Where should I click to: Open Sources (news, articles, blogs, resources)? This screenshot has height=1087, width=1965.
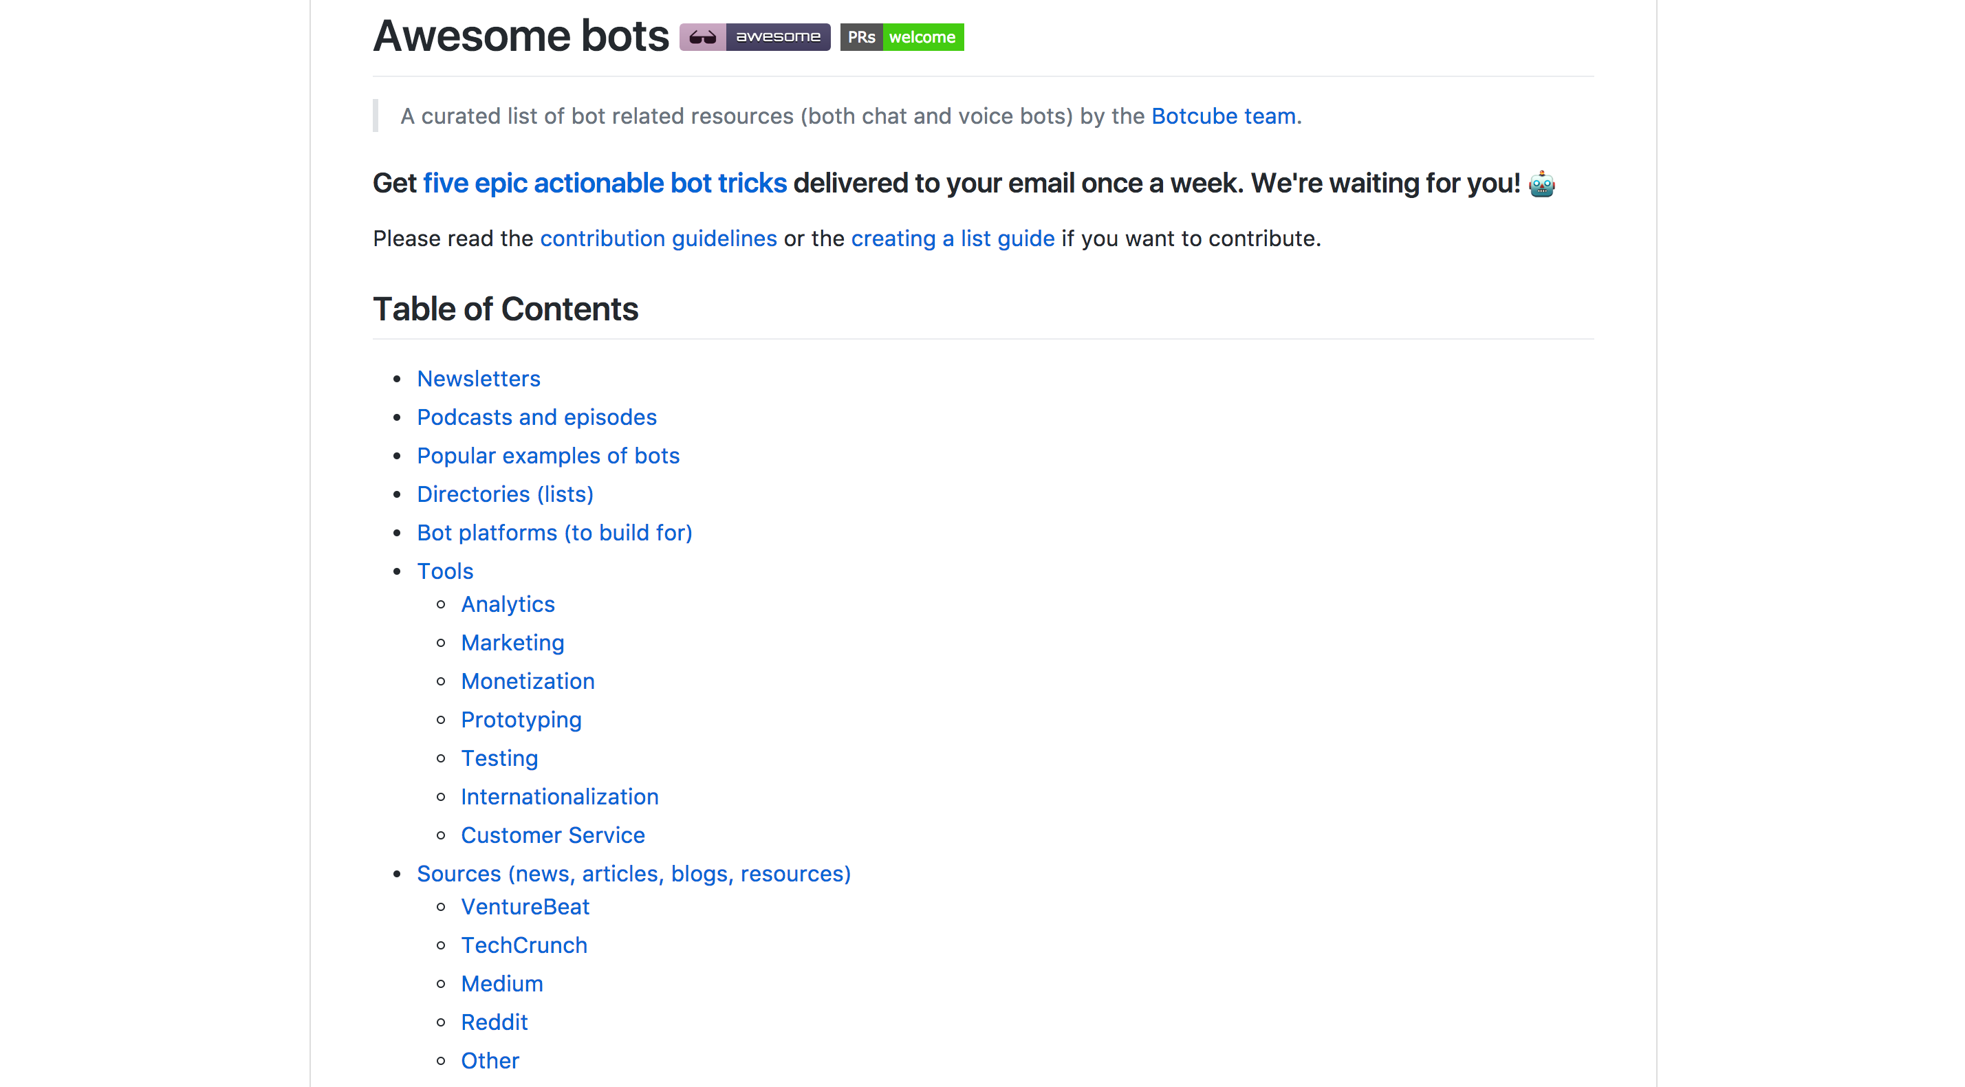tap(633, 874)
